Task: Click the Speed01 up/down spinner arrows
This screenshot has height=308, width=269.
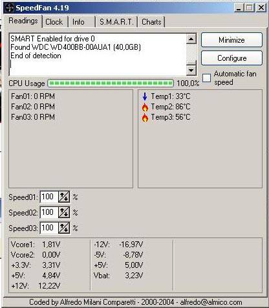Action: pyautogui.click(x=64, y=197)
